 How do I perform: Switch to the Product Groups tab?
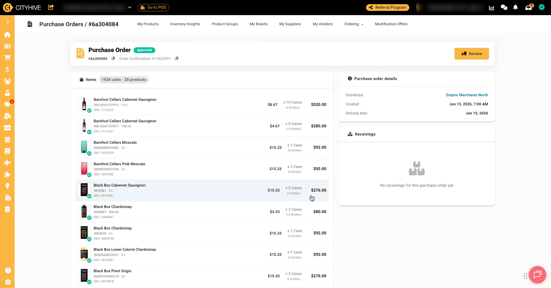pos(225,24)
